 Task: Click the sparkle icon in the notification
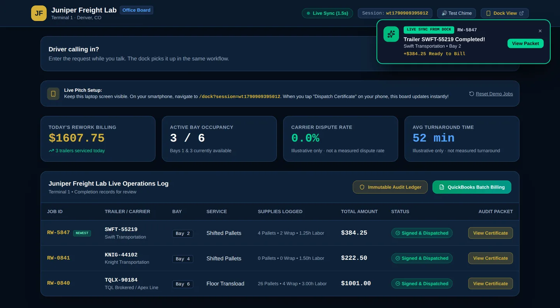coord(391,34)
